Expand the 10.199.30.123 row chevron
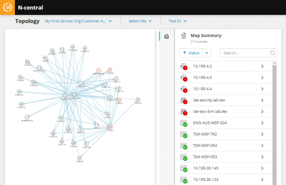Image resolution: width=286 pixels, height=185 pixels. click(x=262, y=180)
